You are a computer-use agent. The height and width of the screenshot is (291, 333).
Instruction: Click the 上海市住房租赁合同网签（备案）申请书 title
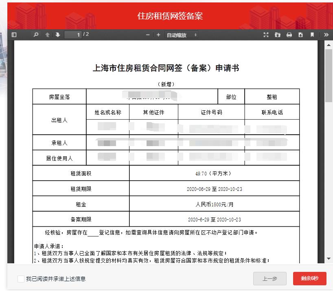166,68
